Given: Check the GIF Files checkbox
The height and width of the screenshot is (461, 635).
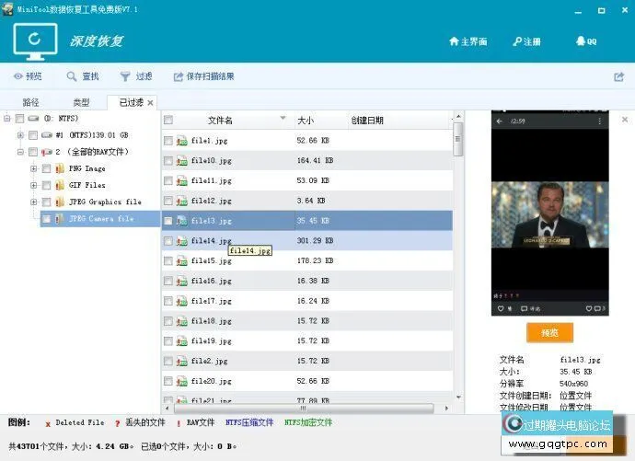Looking at the screenshot, I should tap(47, 185).
